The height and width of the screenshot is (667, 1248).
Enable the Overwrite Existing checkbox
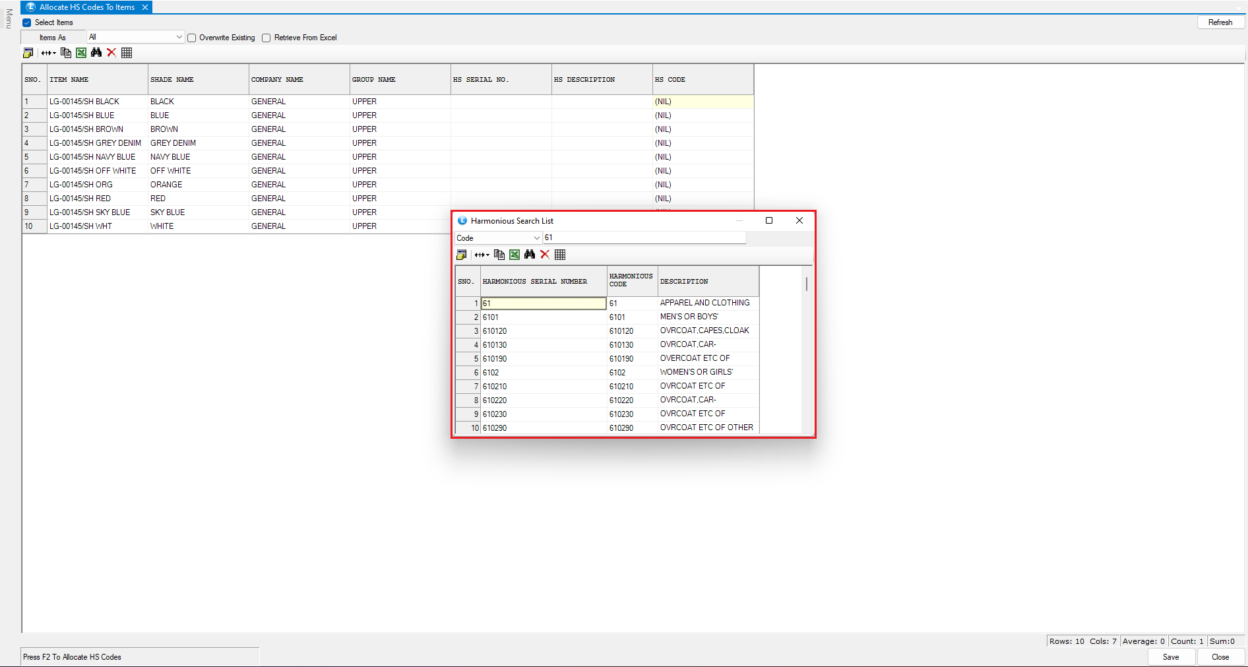(192, 38)
